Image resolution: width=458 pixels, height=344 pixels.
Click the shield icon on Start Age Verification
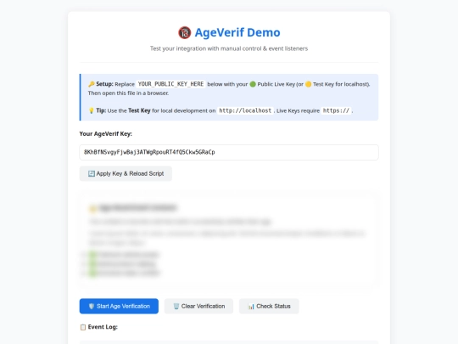(x=92, y=307)
